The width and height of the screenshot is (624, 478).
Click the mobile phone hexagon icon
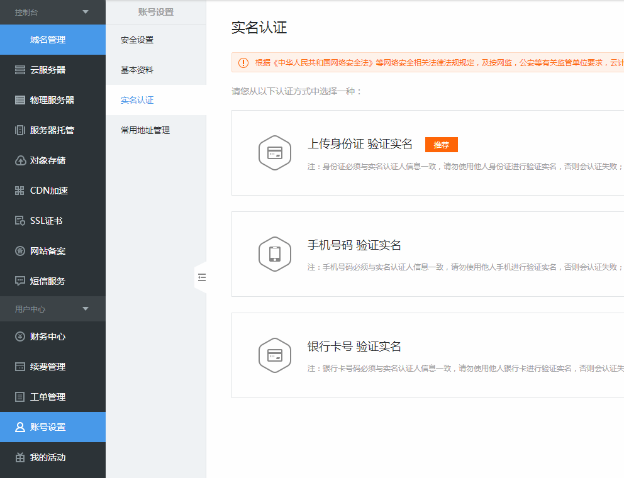[x=275, y=254]
